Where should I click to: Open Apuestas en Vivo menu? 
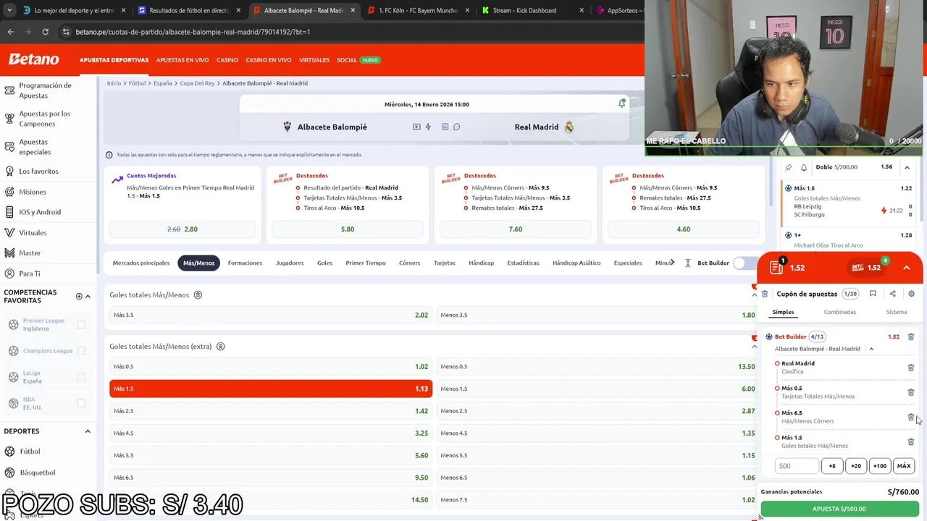point(183,60)
